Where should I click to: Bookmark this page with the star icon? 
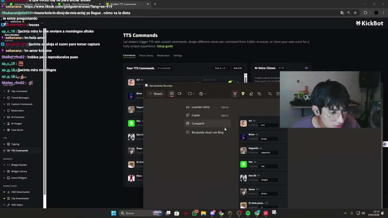[355, 13]
